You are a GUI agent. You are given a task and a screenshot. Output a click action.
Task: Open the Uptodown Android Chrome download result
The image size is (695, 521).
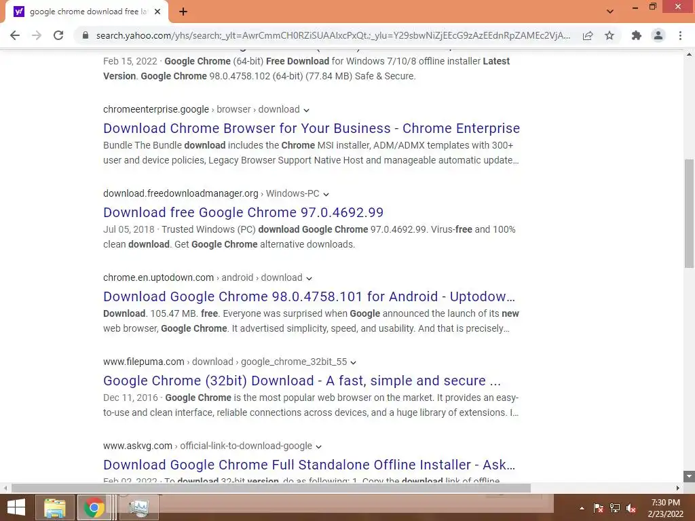(309, 296)
